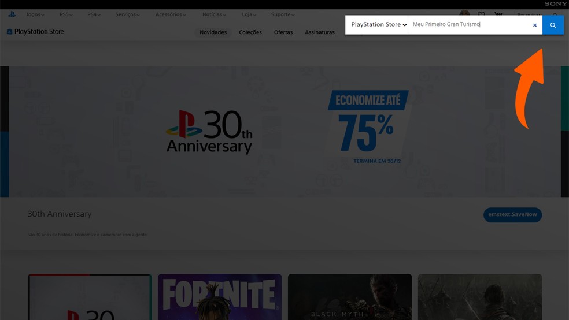Open the Black Myth game tile
The image size is (569, 320).
[x=350, y=297]
